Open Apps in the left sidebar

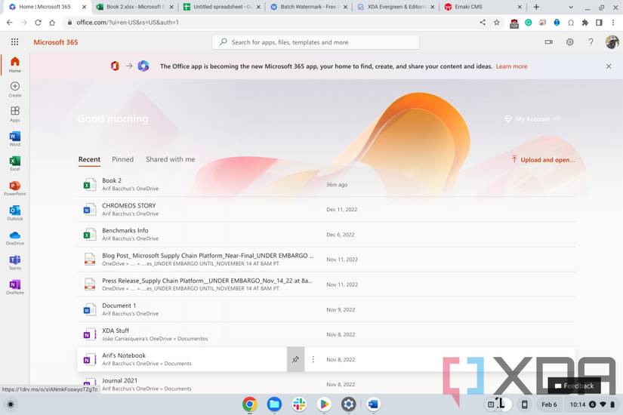pos(14,114)
